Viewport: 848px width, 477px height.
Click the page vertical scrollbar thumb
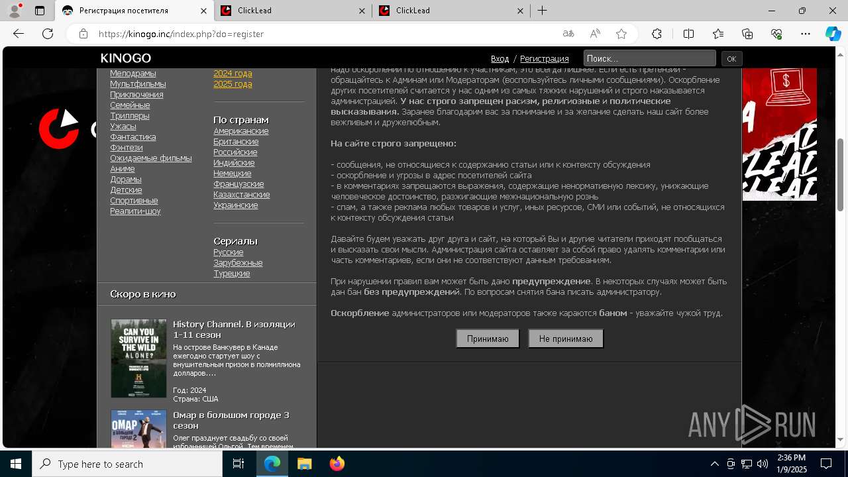[841, 175]
